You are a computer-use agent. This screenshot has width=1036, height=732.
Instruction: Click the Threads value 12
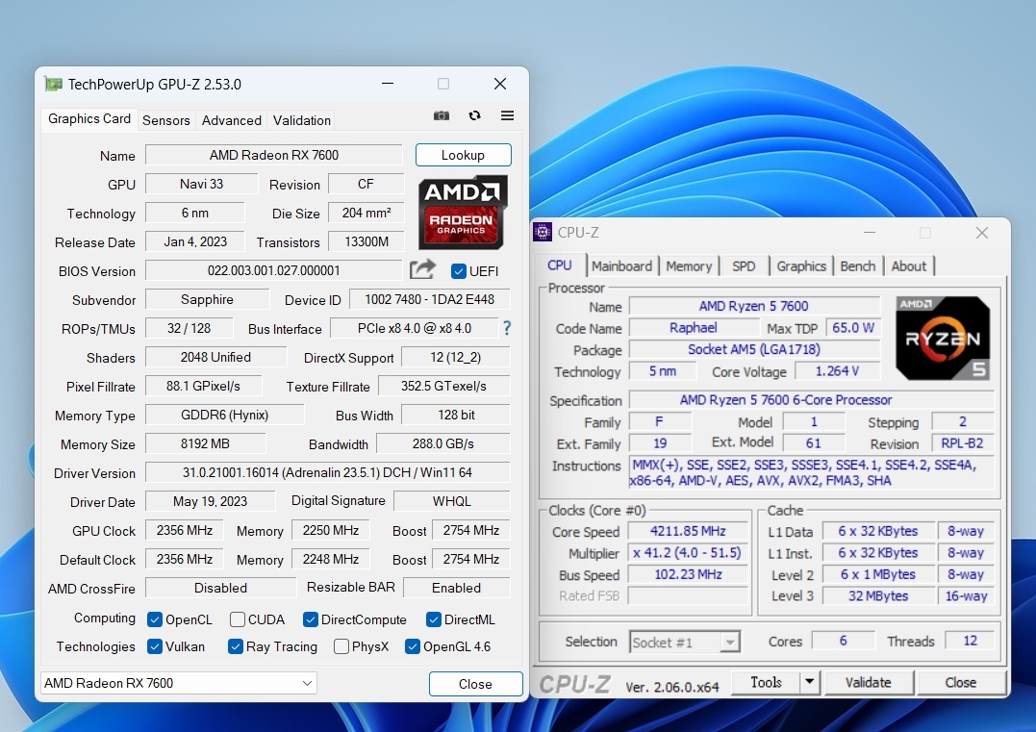click(970, 641)
